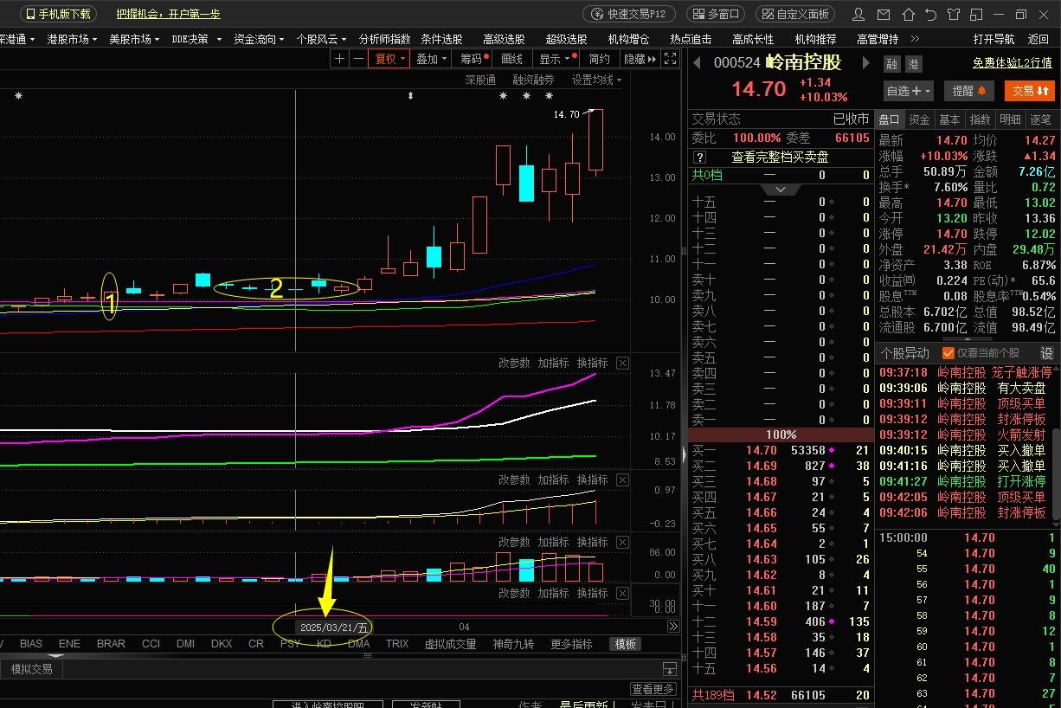Click the 融 margin badge next to stock name
Viewport: 1061px width, 708px height.
click(891, 64)
